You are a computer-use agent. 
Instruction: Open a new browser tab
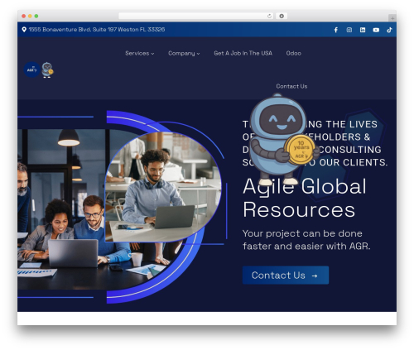[392, 18]
